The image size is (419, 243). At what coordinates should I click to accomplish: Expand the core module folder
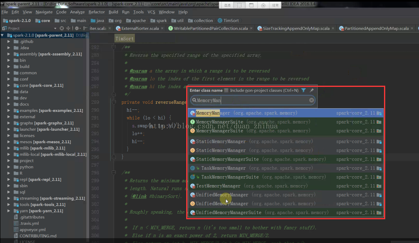8,86
